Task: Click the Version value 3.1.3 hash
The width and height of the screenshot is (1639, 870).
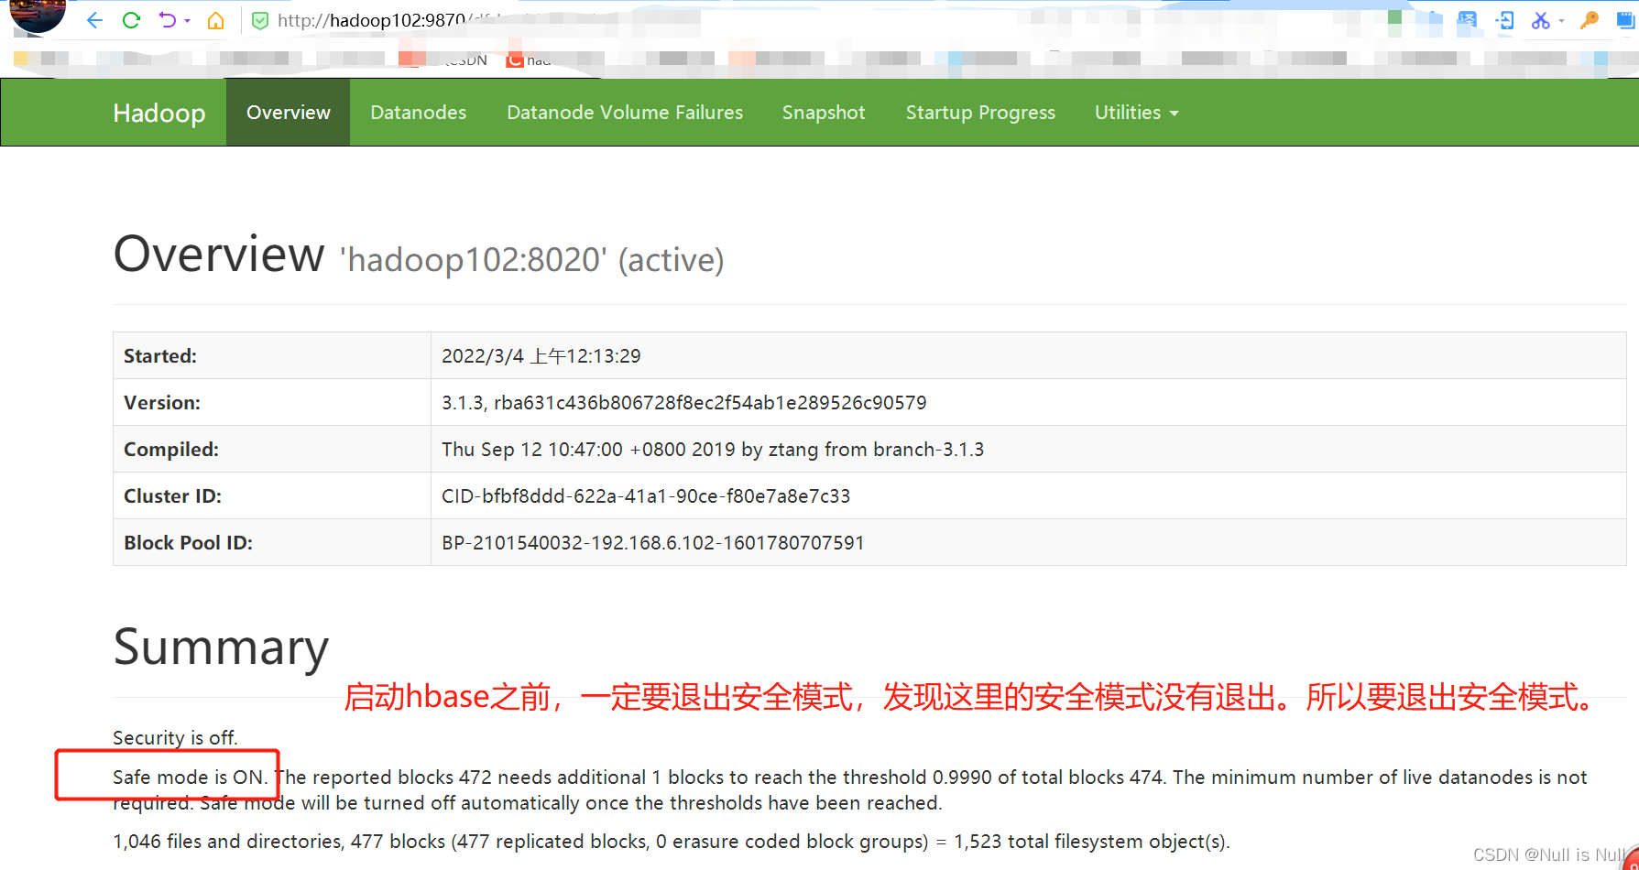Action: tap(684, 403)
